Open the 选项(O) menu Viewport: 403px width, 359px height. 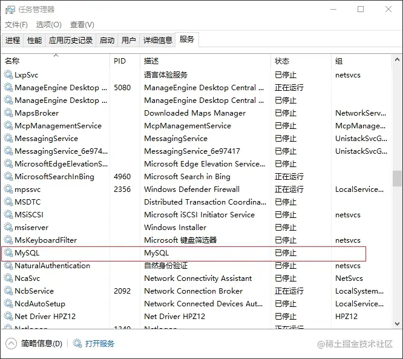tap(49, 25)
